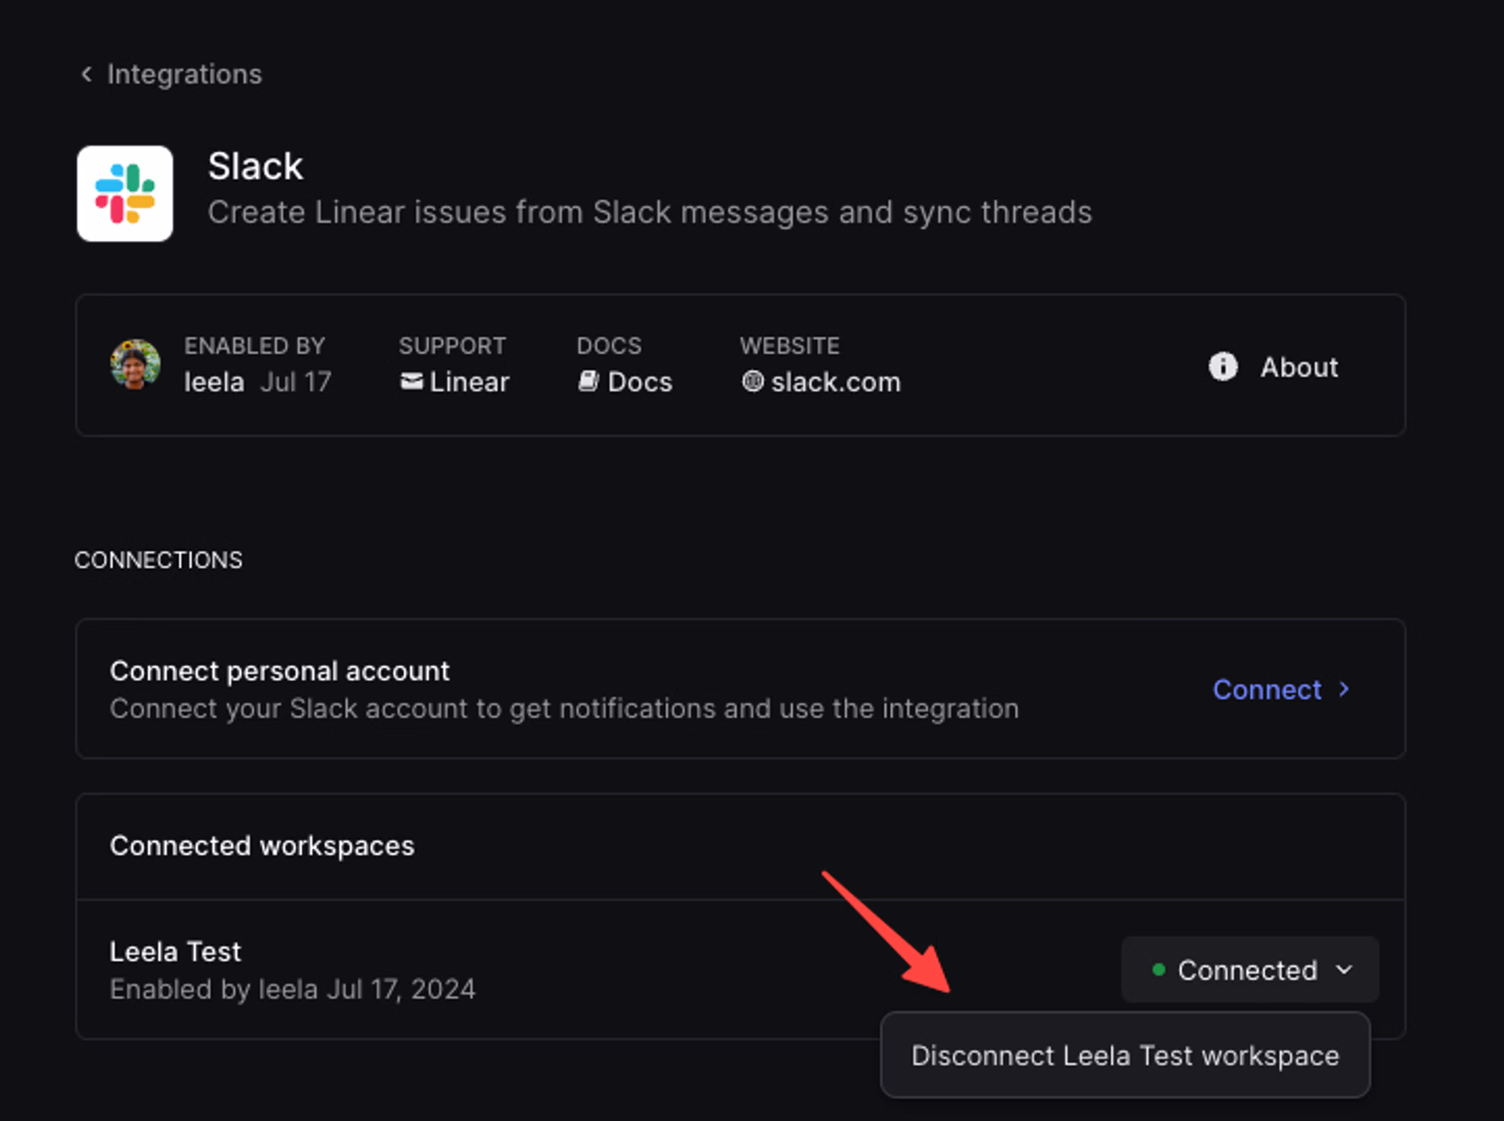Click the DOCS column label
The width and height of the screenshot is (1504, 1121).
tap(609, 346)
